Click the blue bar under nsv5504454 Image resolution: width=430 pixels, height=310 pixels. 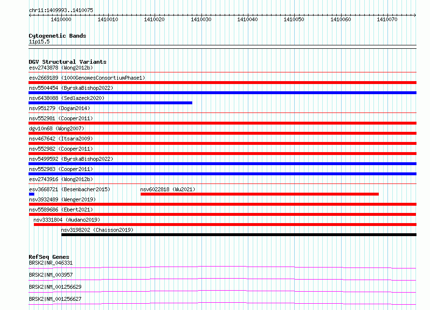222,93
